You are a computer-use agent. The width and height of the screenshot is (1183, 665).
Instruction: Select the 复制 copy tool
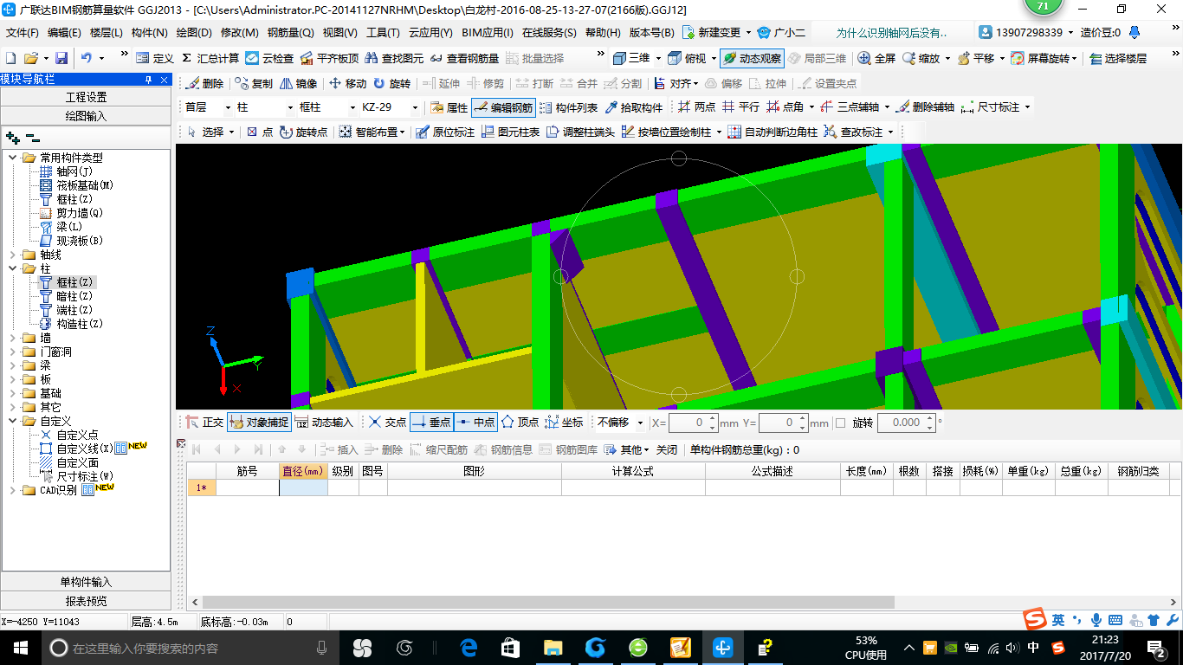click(254, 83)
